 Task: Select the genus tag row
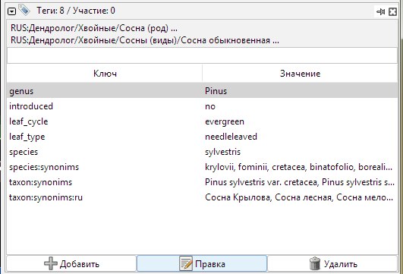click(202, 91)
